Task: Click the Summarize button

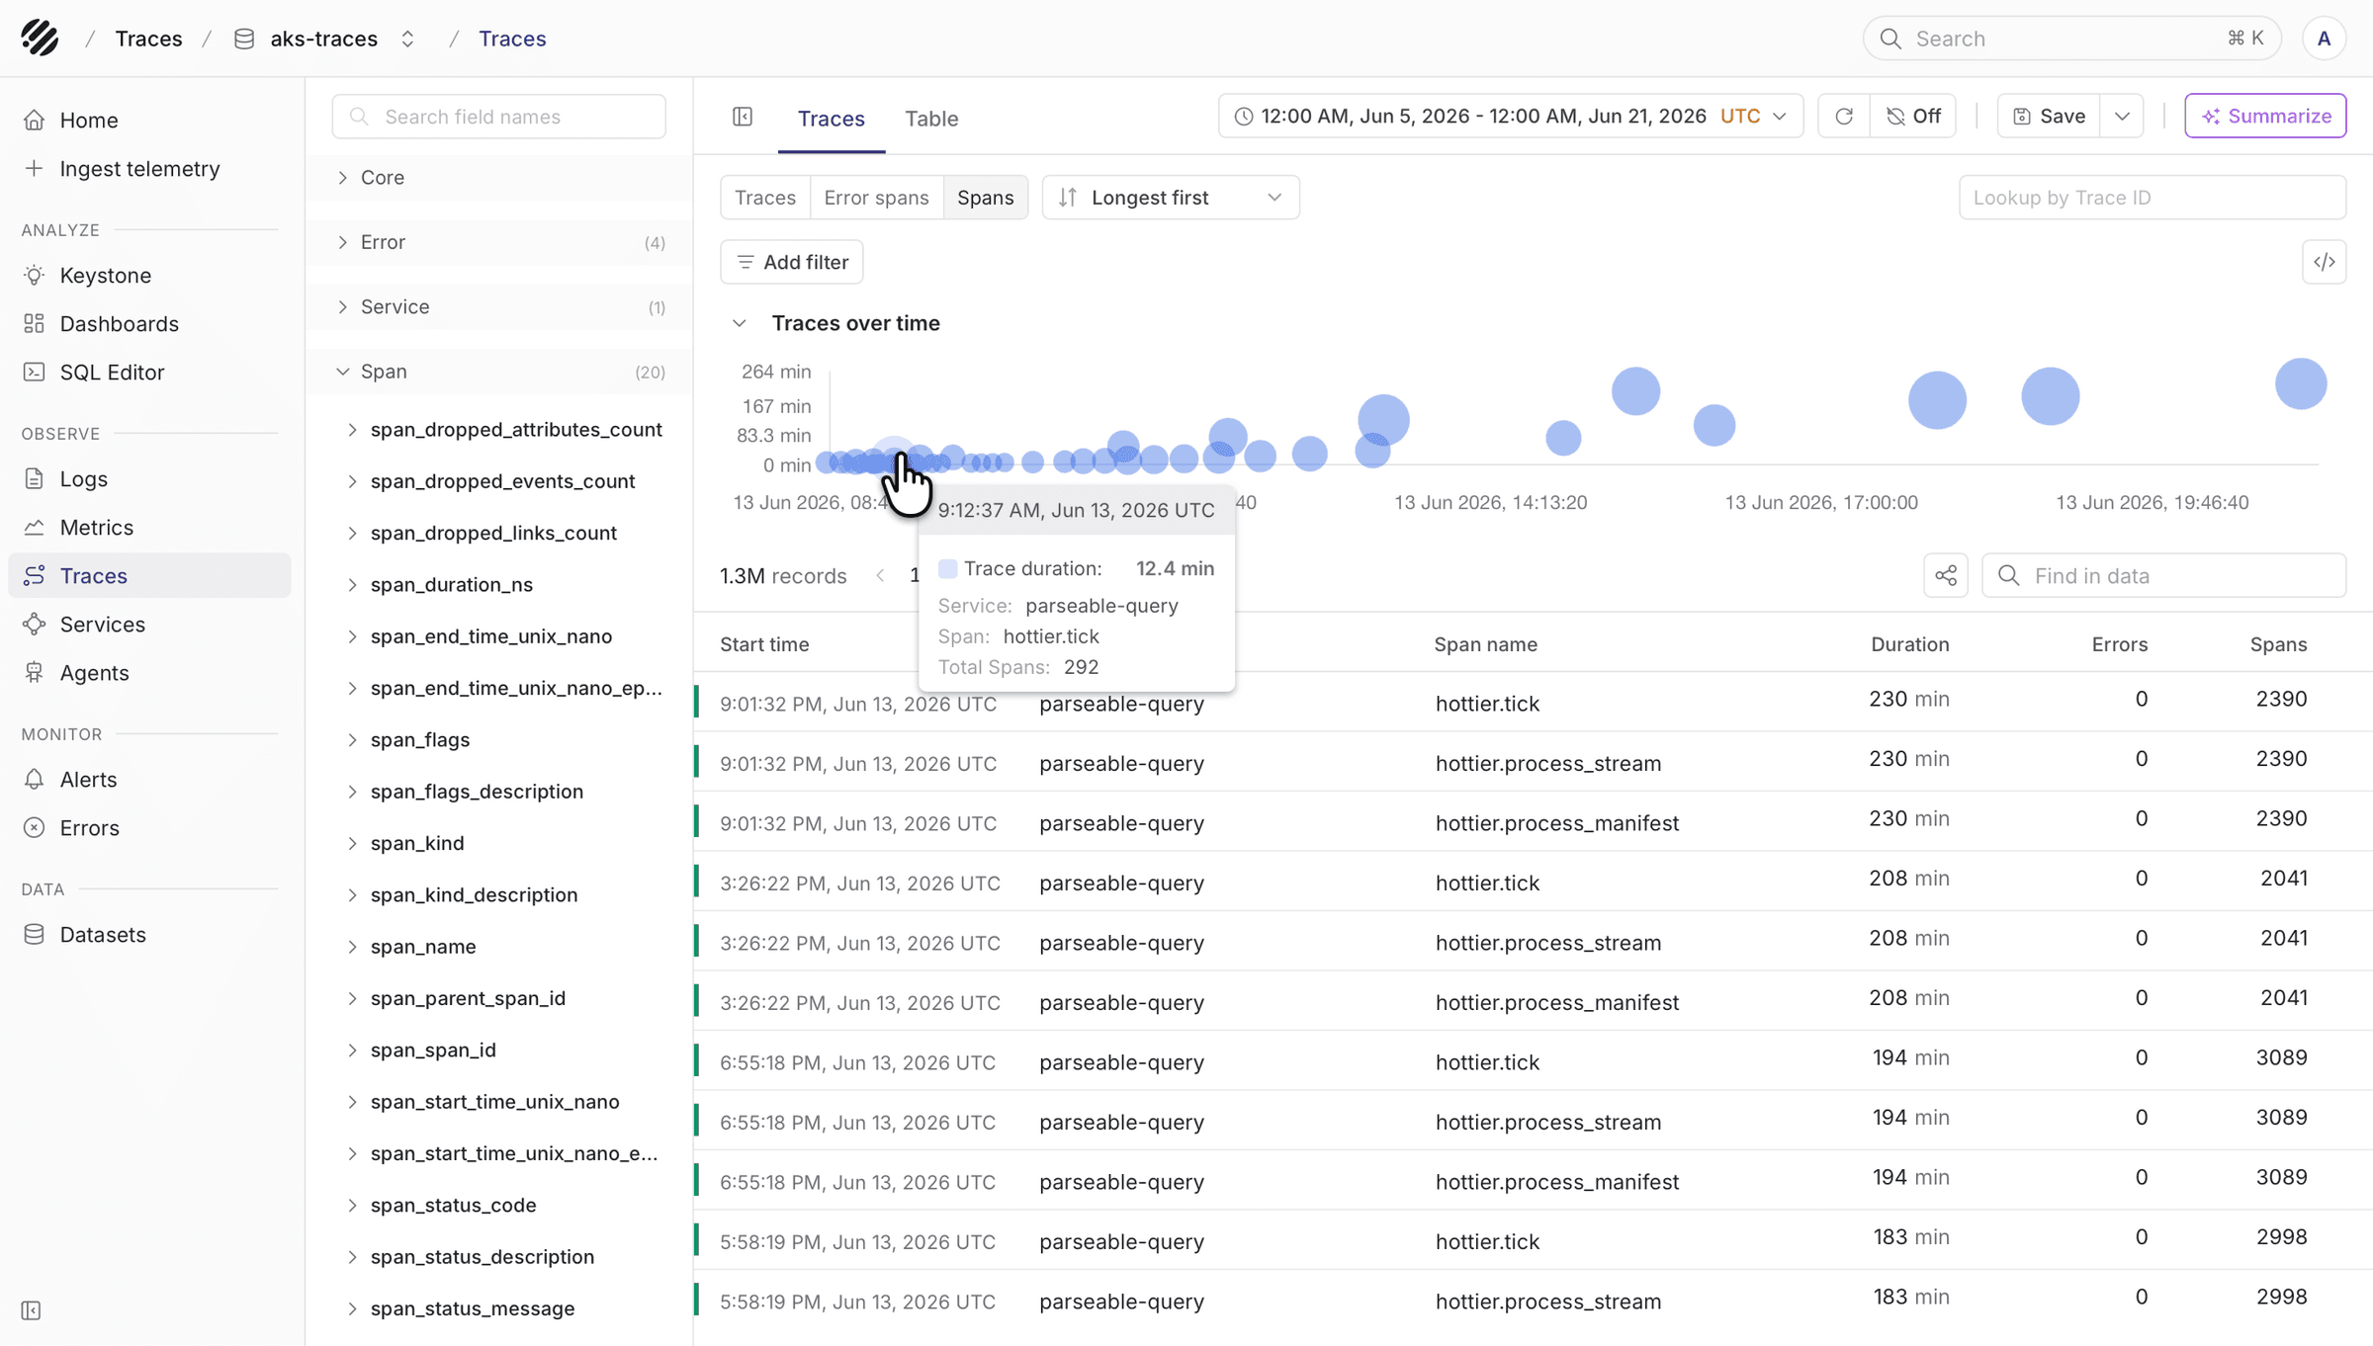Action: pyautogui.click(x=2265, y=117)
